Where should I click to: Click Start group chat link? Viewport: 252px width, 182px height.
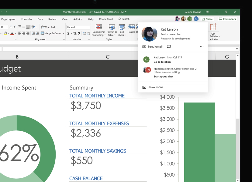coord(163,76)
